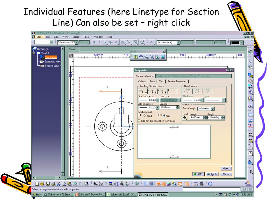The width and height of the screenshot is (269, 201).
Task: Click the Italic formatting icon
Action: [99, 42]
